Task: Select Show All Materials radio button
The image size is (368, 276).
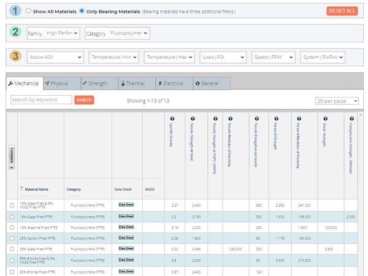Action: point(28,11)
